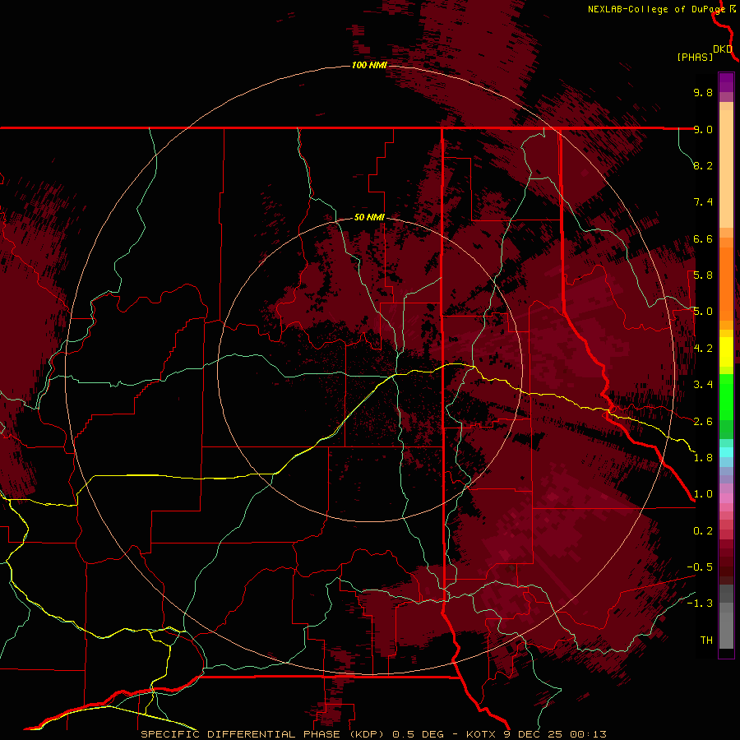This screenshot has width=740, height=740.
Task: Click the Specific Differential Phase KOTX caption
Action: [373, 734]
